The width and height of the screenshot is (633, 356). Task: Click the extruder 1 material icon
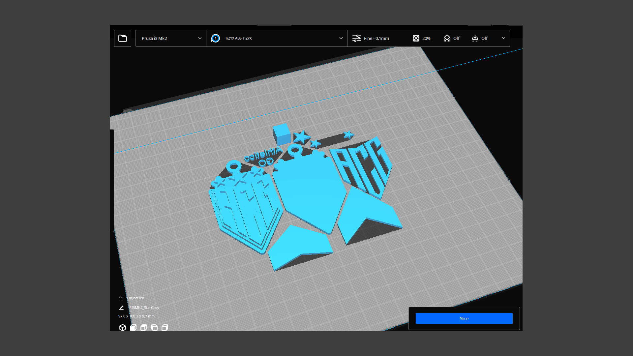coord(216,38)
